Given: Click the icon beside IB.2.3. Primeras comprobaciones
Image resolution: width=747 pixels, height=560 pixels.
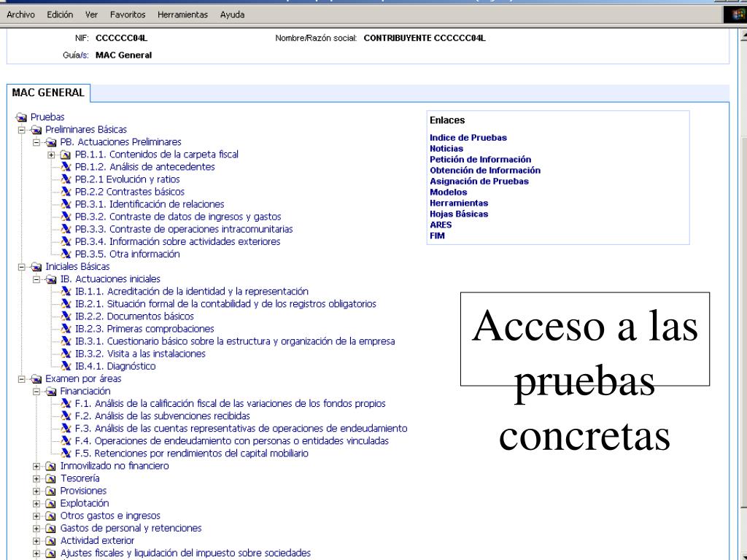Looking at the screenshot, I should [x=66, y=329].
